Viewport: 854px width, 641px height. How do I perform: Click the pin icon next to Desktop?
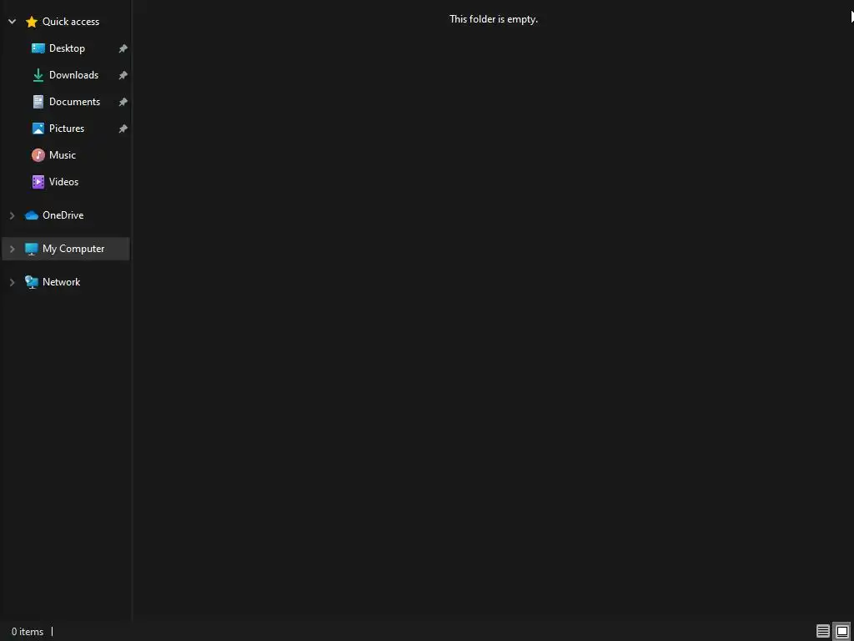point(123,48)
